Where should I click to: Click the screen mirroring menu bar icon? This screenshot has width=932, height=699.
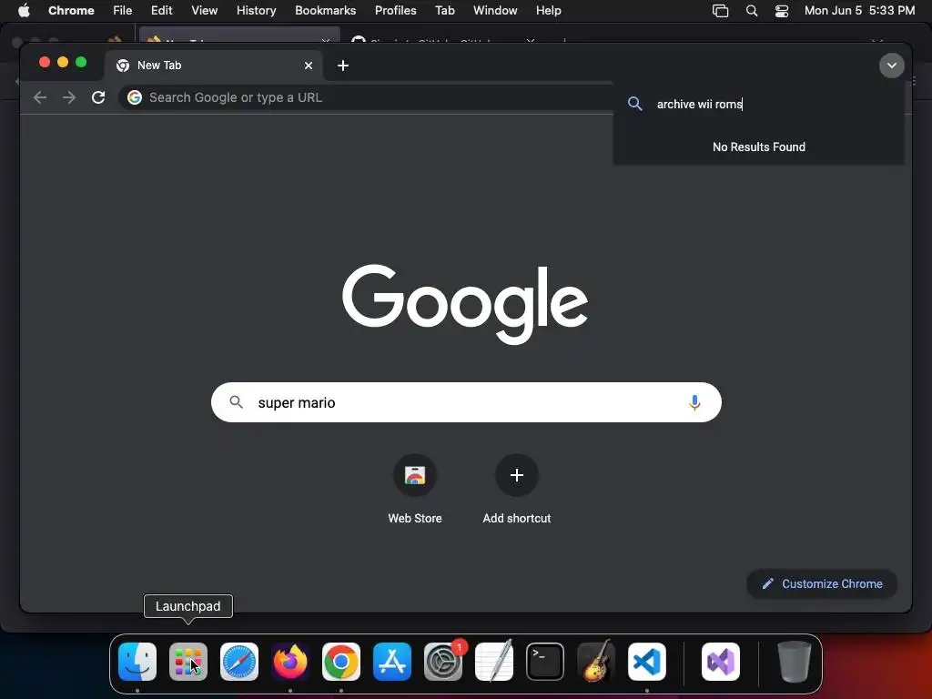click(721, 11)
